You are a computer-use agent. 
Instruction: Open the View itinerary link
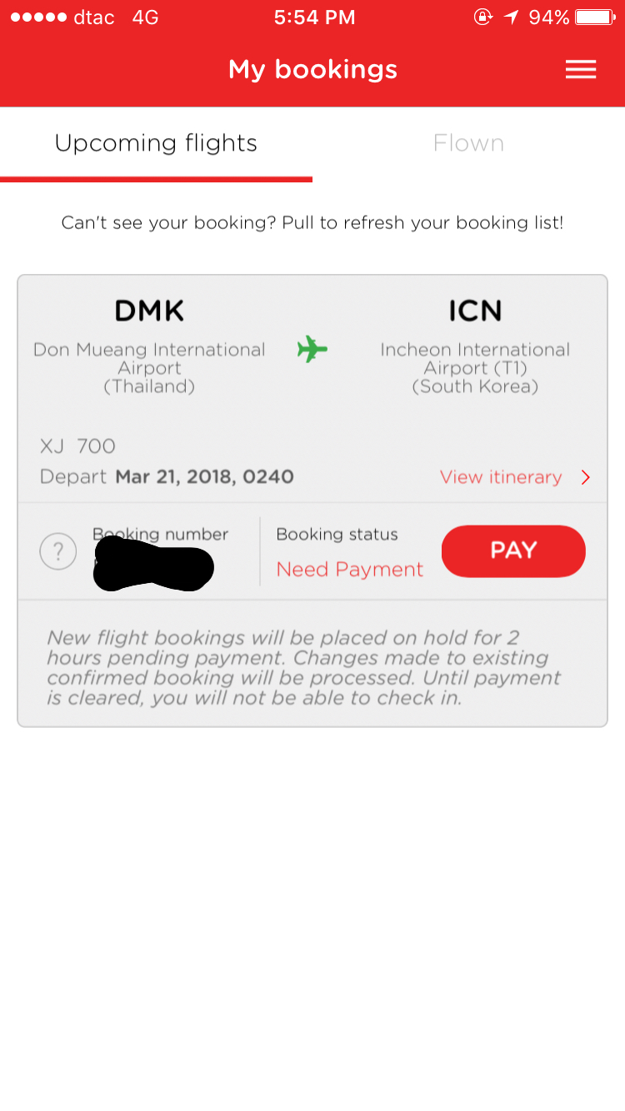point(501,477)
